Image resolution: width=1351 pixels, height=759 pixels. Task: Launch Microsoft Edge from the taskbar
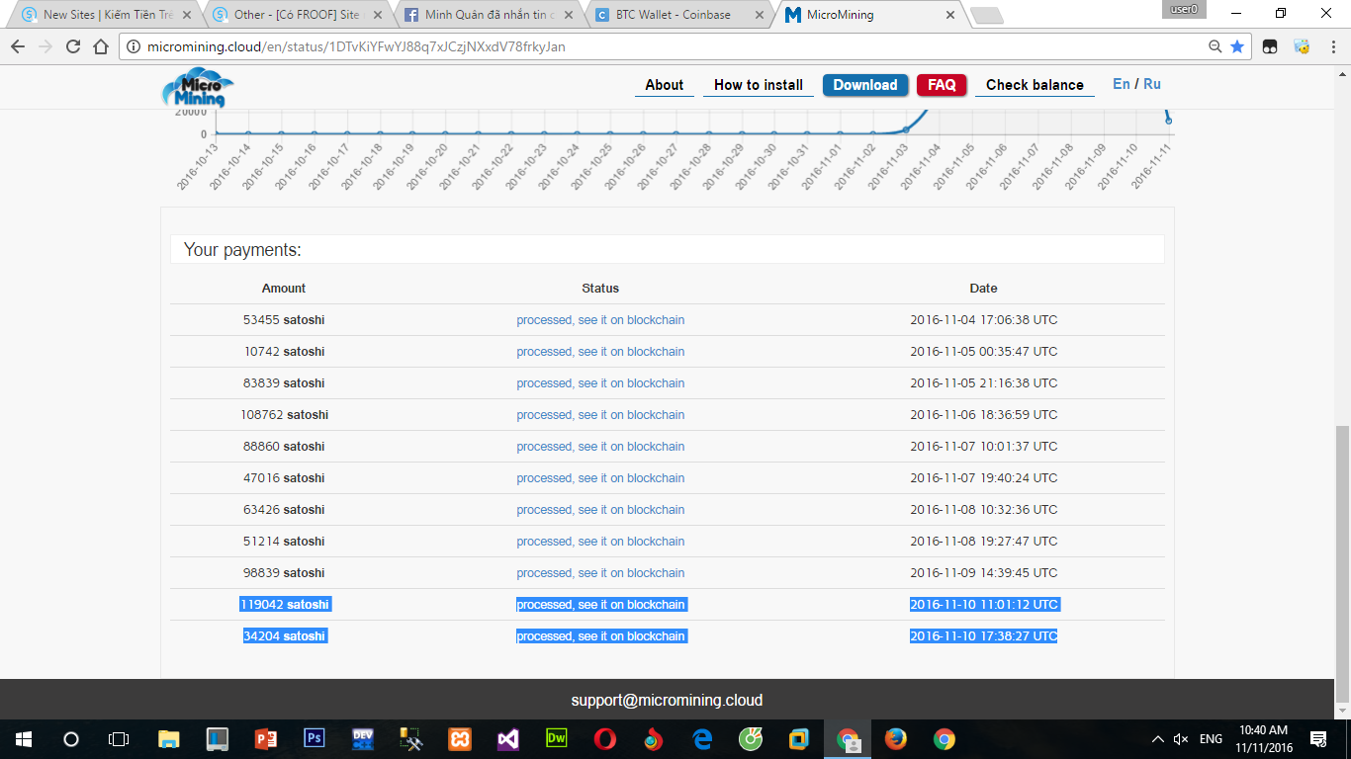point(702,738)
